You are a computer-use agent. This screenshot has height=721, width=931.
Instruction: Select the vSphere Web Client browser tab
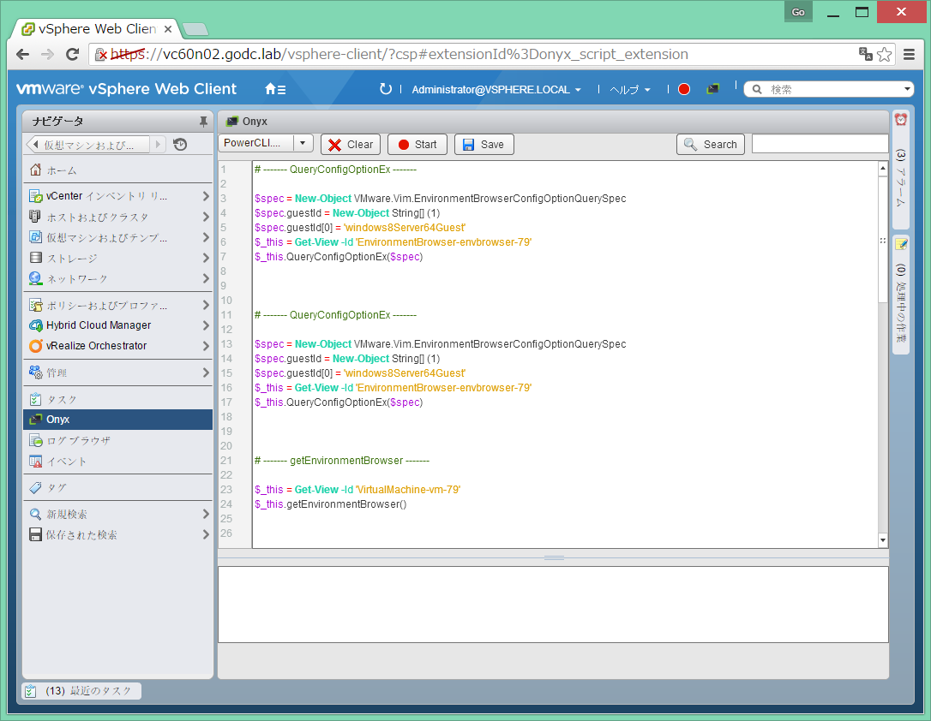(x=98, y=28)
